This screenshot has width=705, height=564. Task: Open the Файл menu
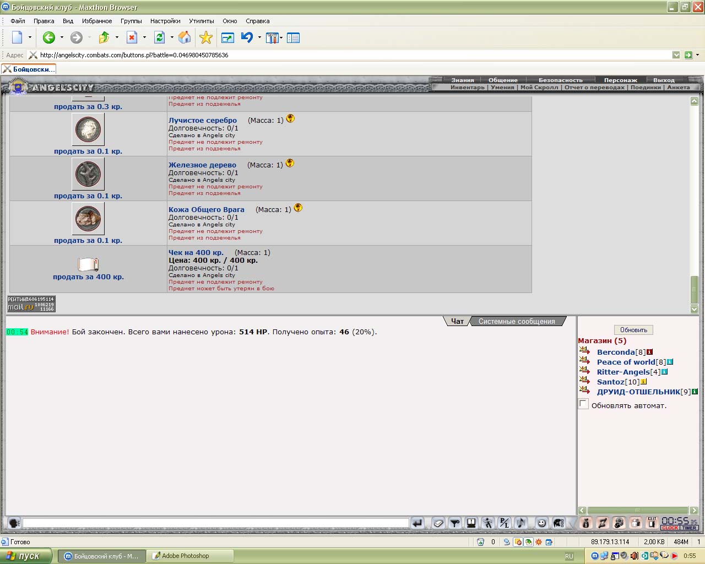(x=18, y=21)
